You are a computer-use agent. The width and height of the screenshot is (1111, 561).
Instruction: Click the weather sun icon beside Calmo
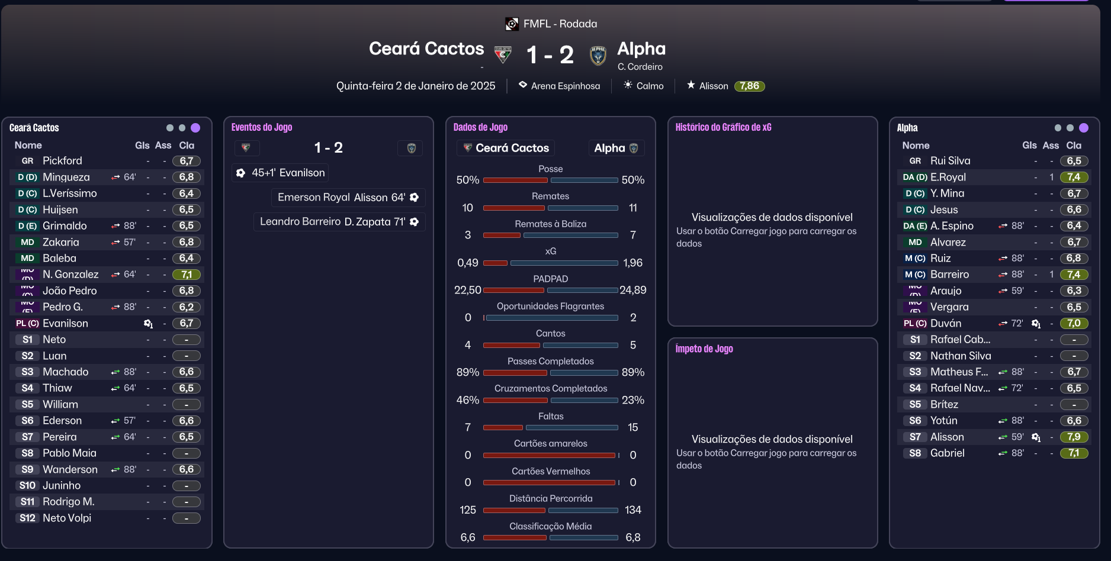(x=628, y=85)
